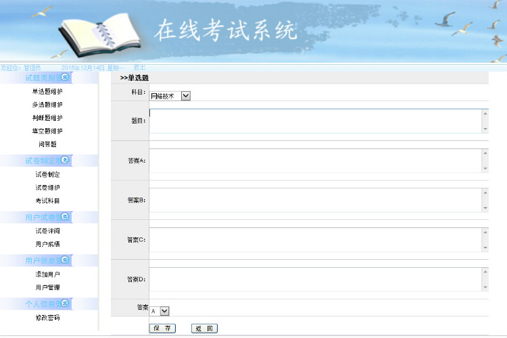Click 答案C field scrollbar up arrow

click(x=485, y=233)
